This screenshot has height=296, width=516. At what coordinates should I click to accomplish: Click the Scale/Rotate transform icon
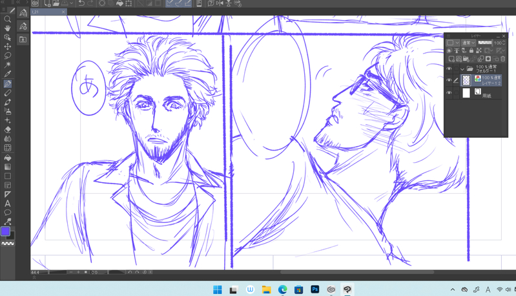(129, 3)
